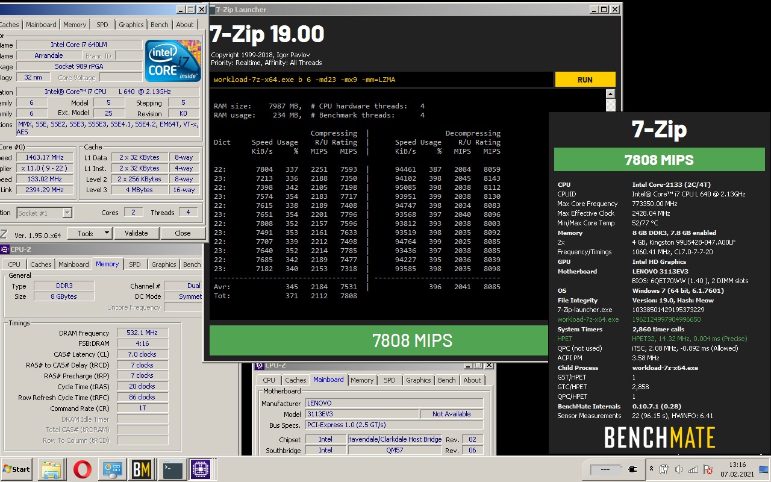Open Caches tab in the Memory CPU-Z window
This screenshot has height=482, width=771.
coord(41,264)
